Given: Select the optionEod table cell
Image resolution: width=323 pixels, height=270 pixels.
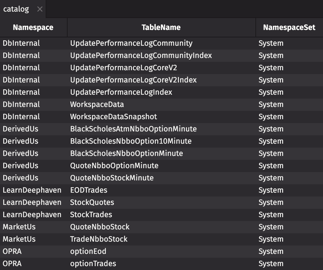Looking at the screenshot, I should (x=88, y=251).
